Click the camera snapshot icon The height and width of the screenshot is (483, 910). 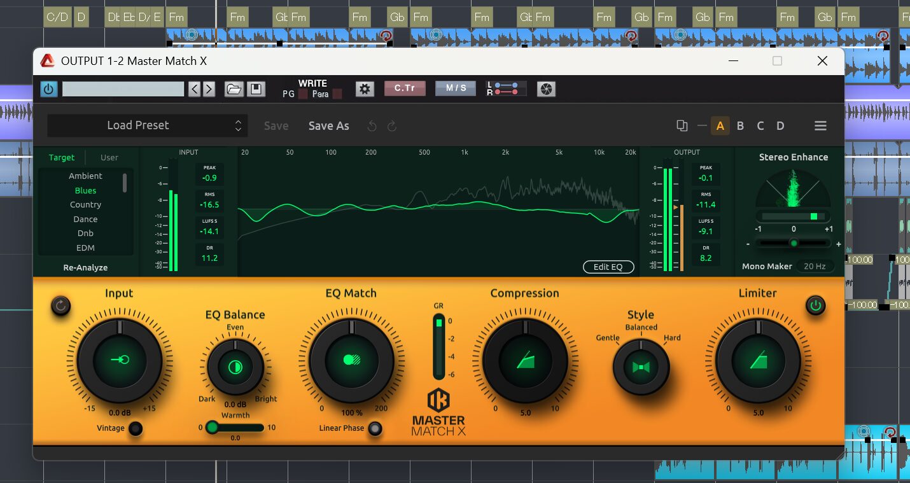point(546,89)
